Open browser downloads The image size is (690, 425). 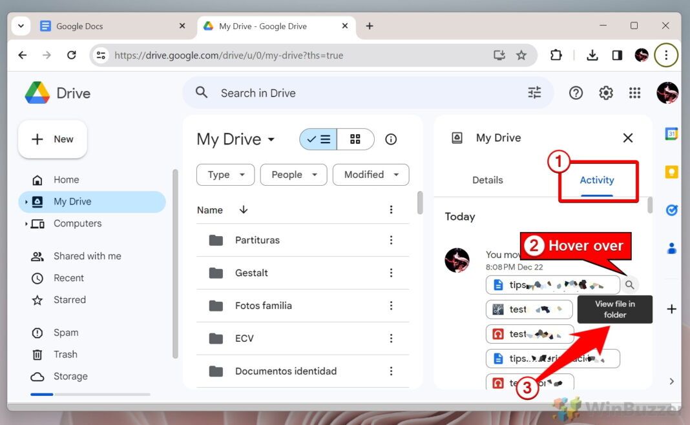592,55
